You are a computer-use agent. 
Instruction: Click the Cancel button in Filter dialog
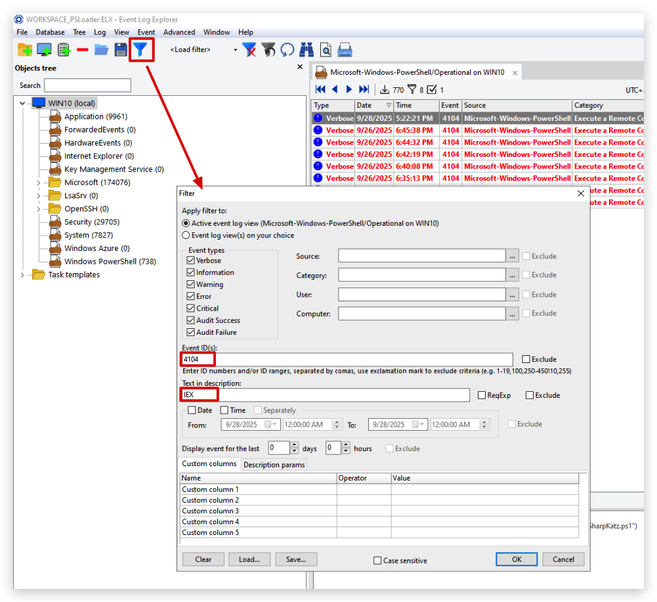563,559
